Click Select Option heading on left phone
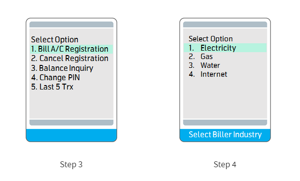The image size is (300, 181). pyautogui.click(x=55, y=39)
